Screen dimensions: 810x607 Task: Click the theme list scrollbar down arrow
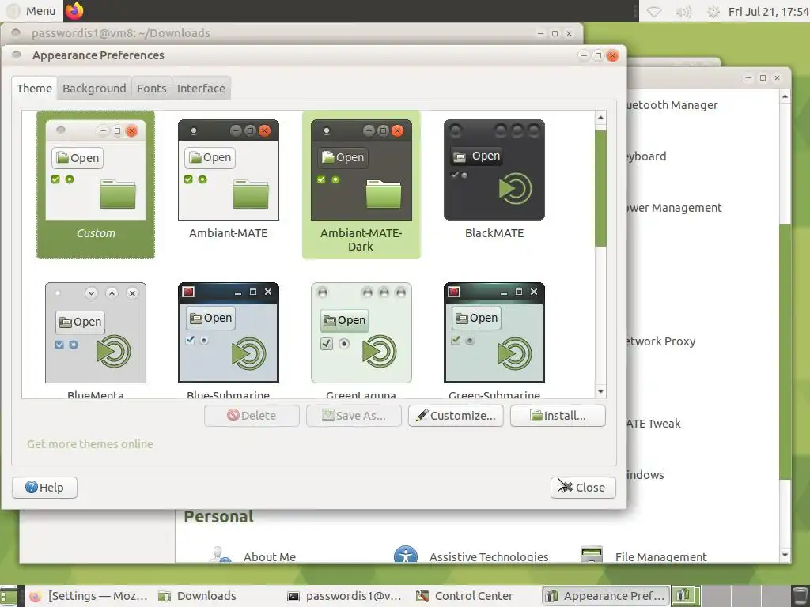[x=600, y=391]
